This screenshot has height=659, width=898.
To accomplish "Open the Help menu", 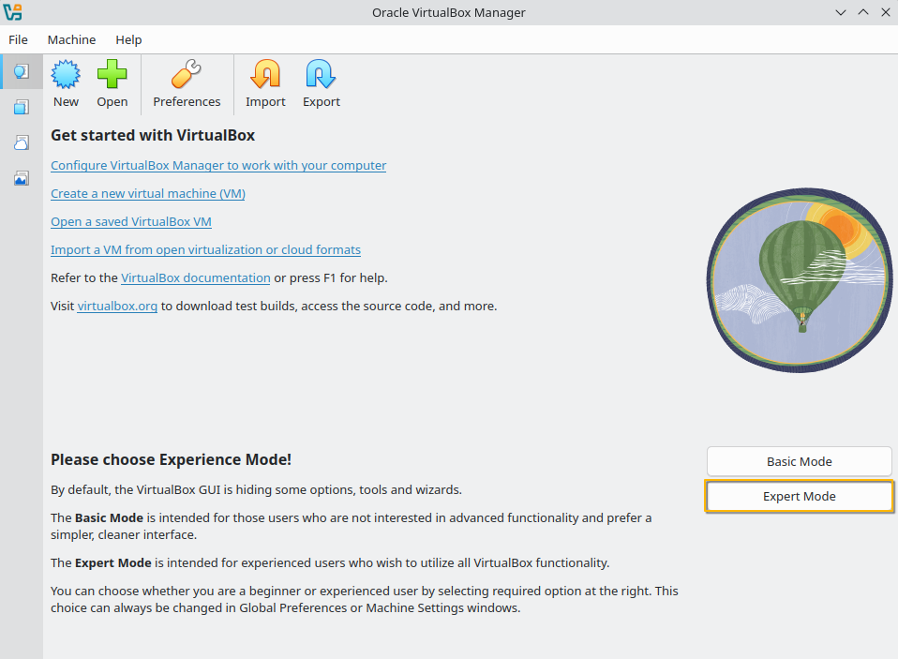I will pyautogui.click(x=128, y=39).
